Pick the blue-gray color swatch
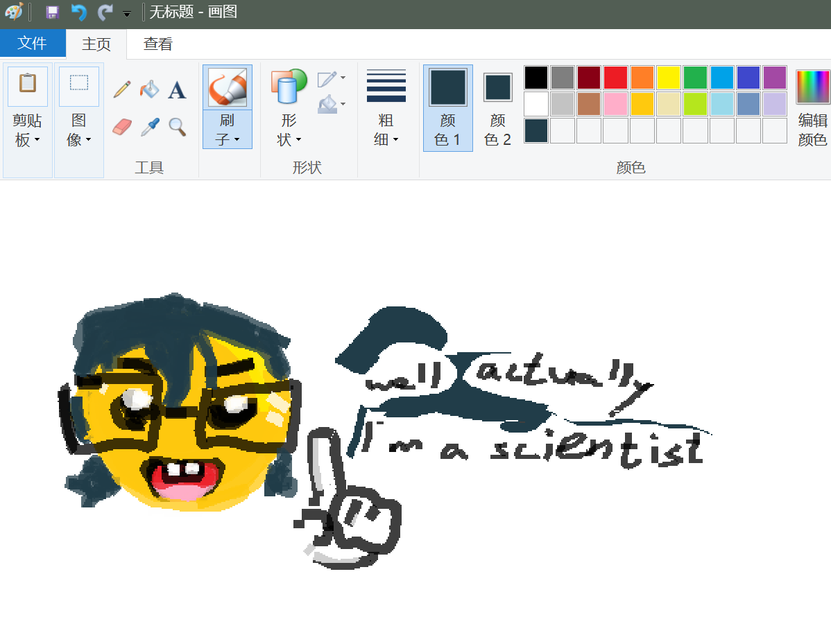Screen dimensions: 831x635 click(x=748, y=105)
